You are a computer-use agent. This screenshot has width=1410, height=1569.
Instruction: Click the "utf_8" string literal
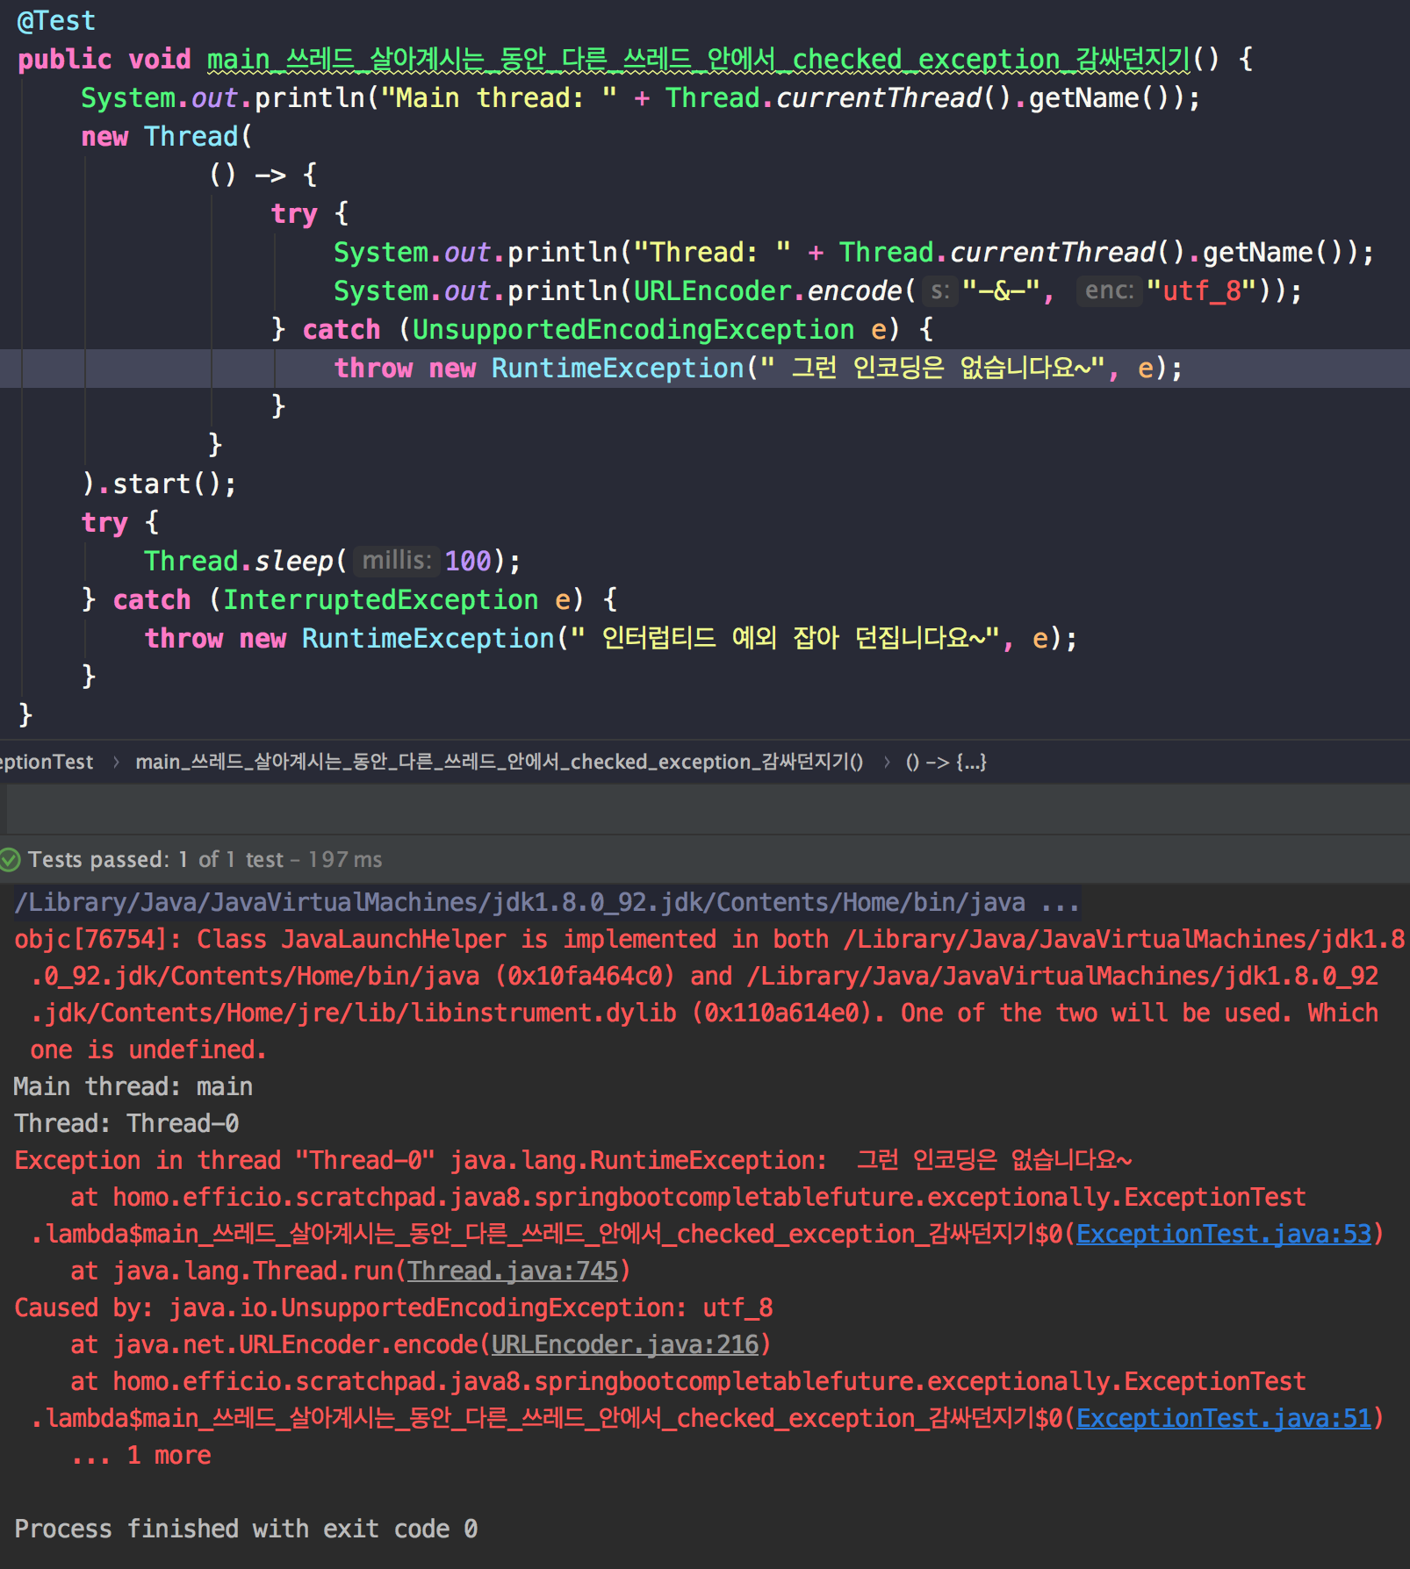(x=1201, y=290)
